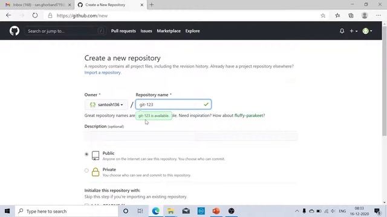Use the fluffy-parakeet name suggestion
The width and height of the screenshot is (387, 217).
point(249,115)
